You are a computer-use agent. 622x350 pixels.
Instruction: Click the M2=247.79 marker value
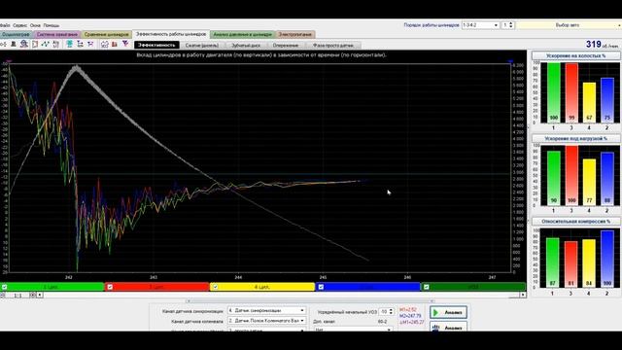tap(410, 316)
